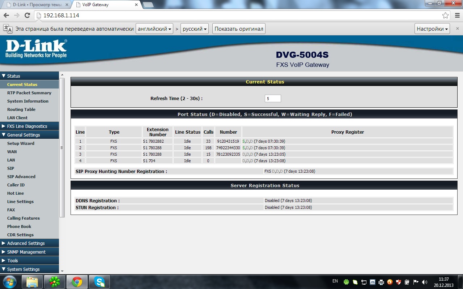Click the orange circular tray icon

[390, 282]
